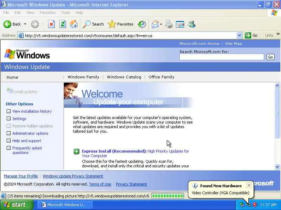The height and width of the screenshot is (210, 281).
Task: Open the Search magnifier toolbar button
Action: pos(93,24)
